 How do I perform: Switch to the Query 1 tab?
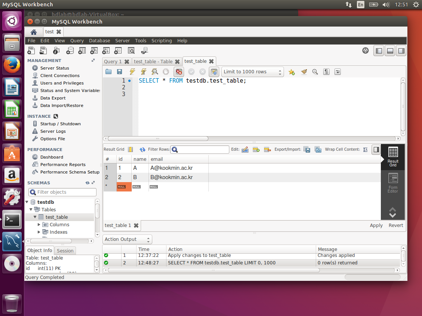pos(113,62)
